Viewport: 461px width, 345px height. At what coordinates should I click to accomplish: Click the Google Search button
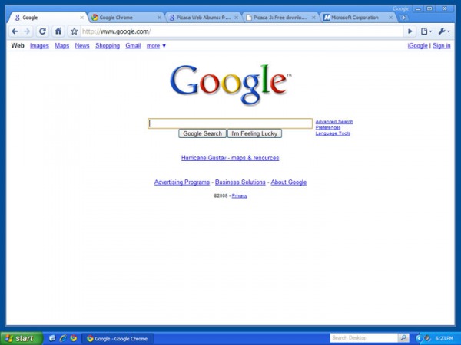[x=203, y=133]
